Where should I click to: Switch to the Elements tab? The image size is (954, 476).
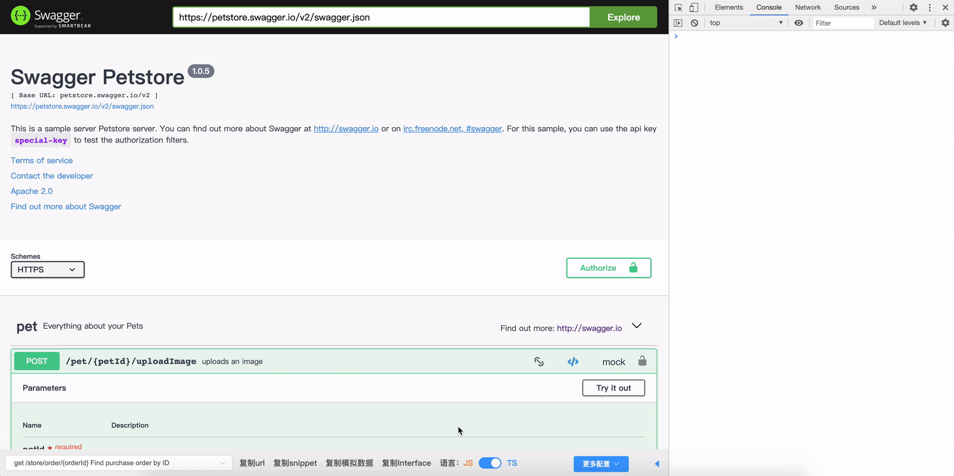(729, 8)
